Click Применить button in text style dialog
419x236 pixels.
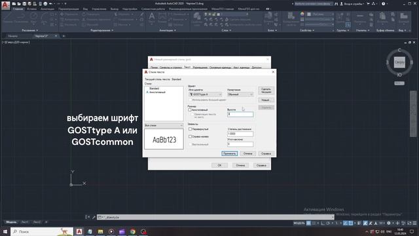[x=229, y=153]
